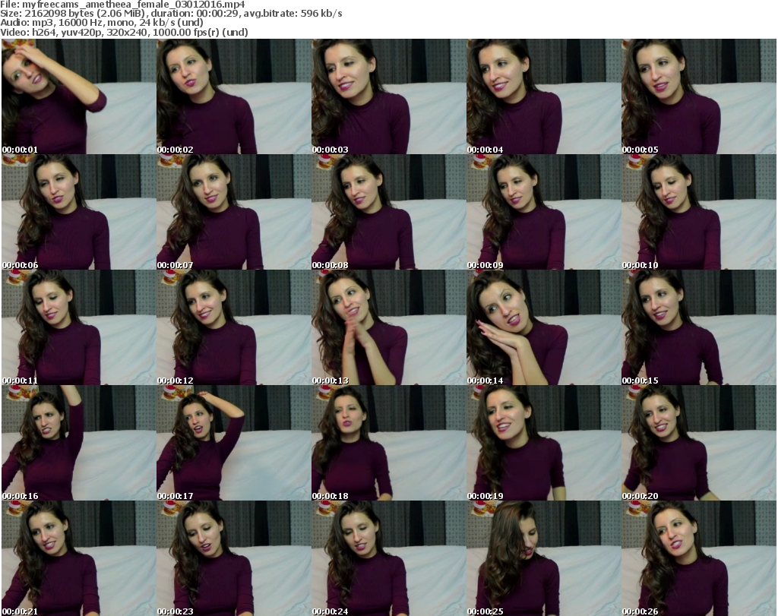View the frame stamped 00:00:25
Image resolution: width=778 pixels, height=616 pixels.
pyautogui.click(x=544, y=558)
